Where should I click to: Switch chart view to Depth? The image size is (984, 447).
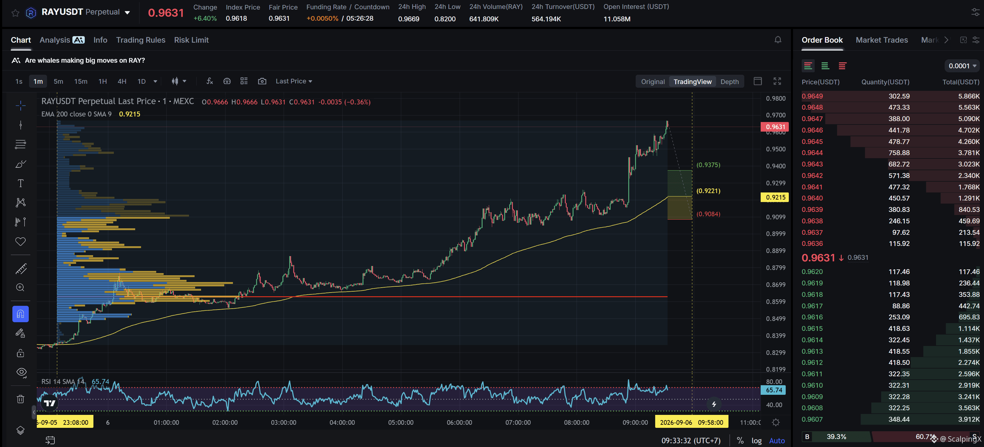pyautogui.click(x=729, y=82)
